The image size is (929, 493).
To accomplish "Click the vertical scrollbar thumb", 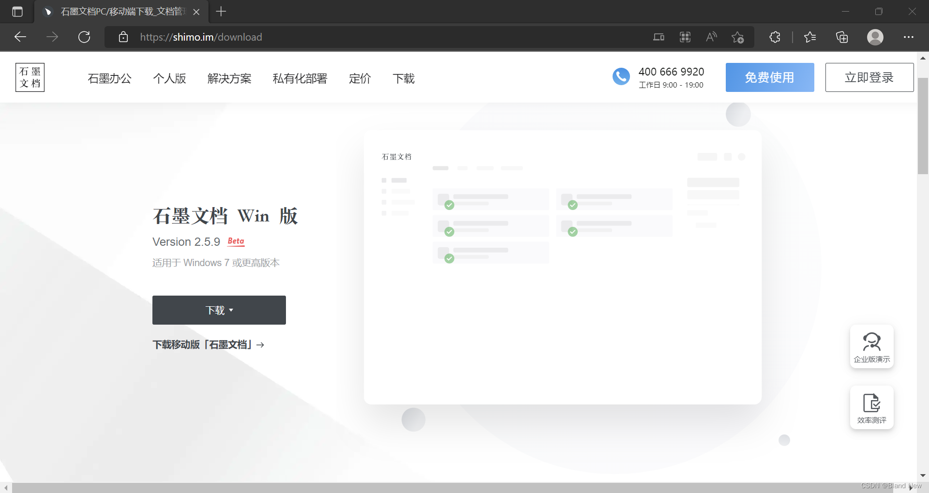I will click(923, 126).
